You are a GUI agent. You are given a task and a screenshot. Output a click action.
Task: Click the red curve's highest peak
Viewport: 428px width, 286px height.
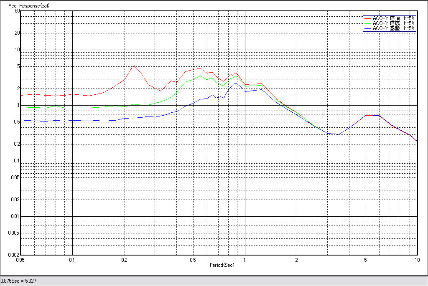point(133,65)
